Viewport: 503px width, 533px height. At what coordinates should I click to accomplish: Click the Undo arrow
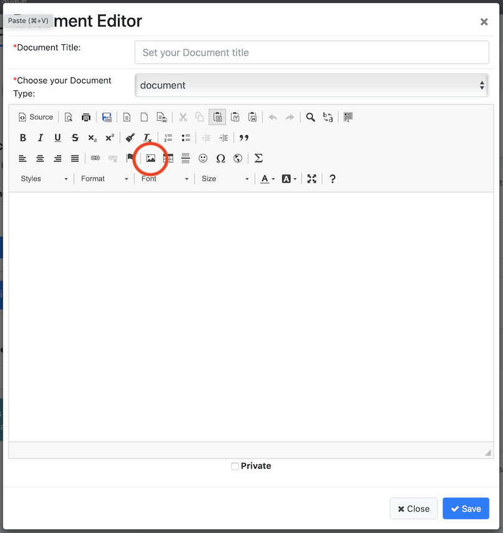(273, 117)
